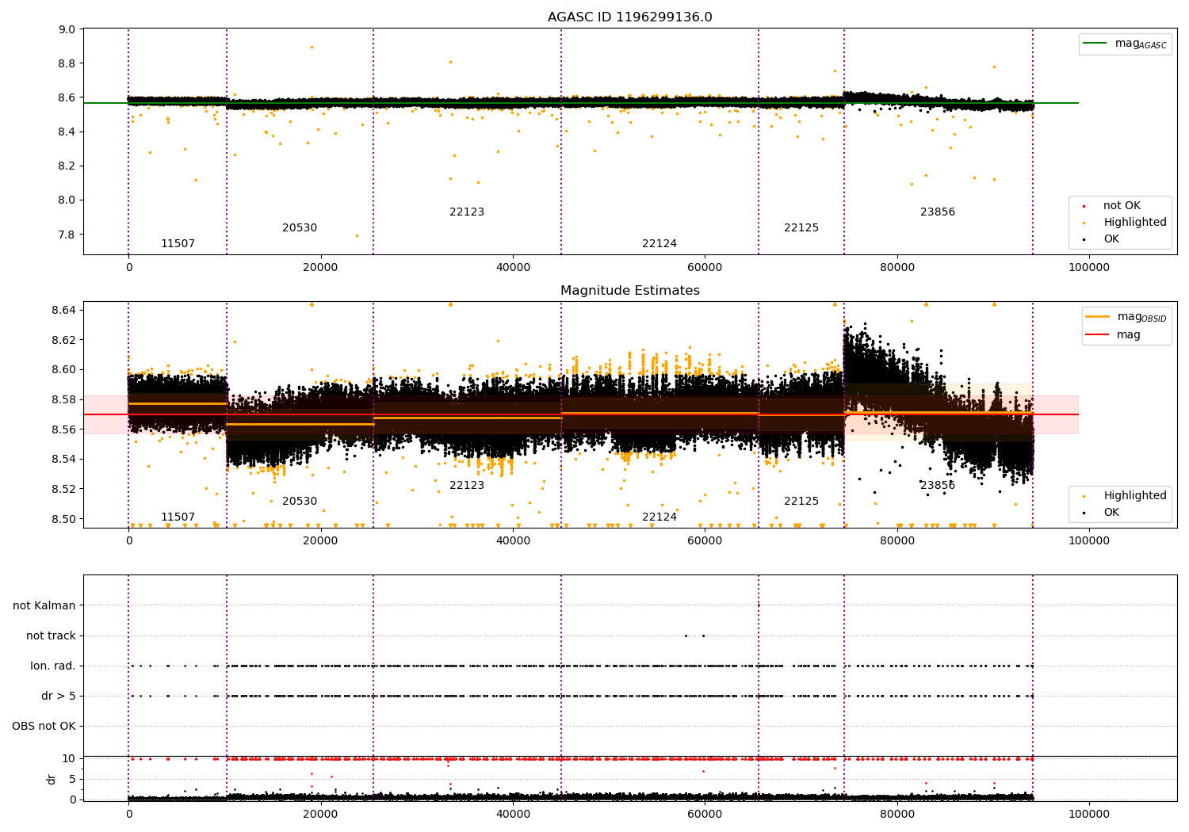
Task: Click obsid label 22125 in the top plot
Action: tap(801, 227)
